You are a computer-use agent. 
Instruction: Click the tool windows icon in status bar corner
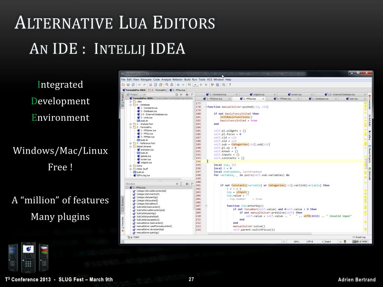click(x=123, y=242)
